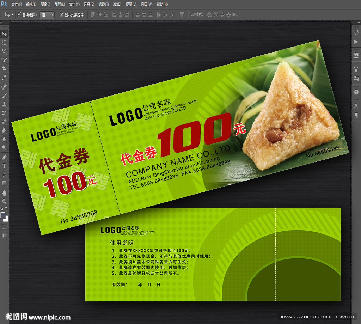
Task: Select the Hand tool
Action: point(4,193)
